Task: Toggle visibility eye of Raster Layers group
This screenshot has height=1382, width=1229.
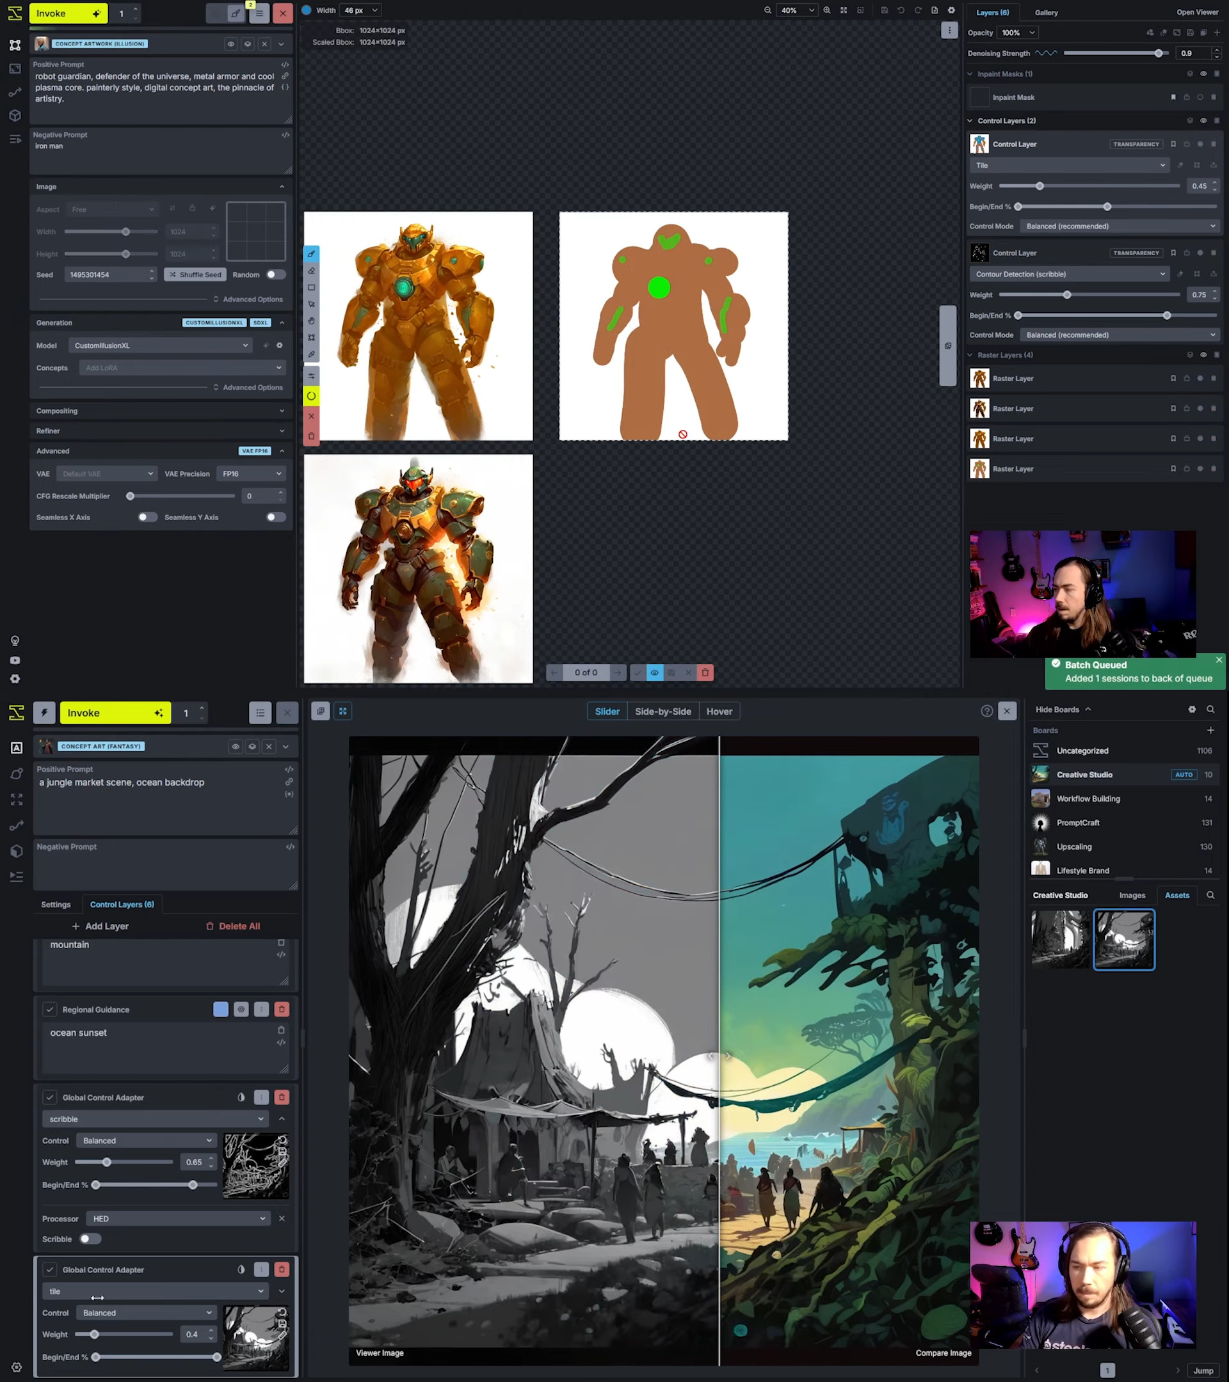Action: point(1203,355)
